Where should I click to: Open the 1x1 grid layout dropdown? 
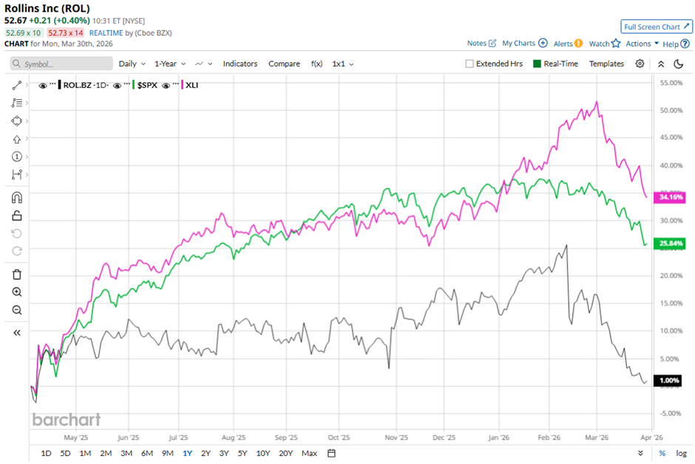coord(343,64)
